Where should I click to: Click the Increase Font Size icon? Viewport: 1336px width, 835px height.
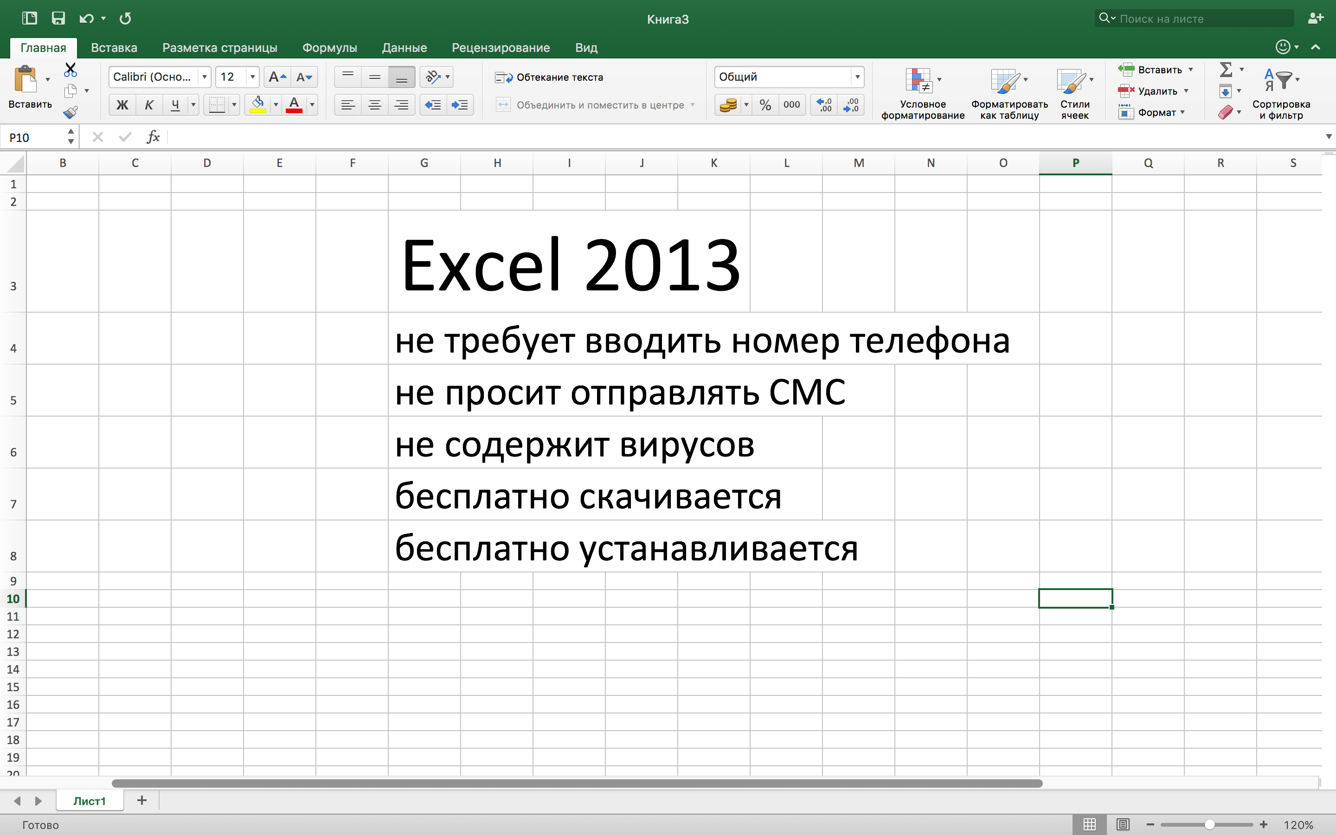coord(276,77)
